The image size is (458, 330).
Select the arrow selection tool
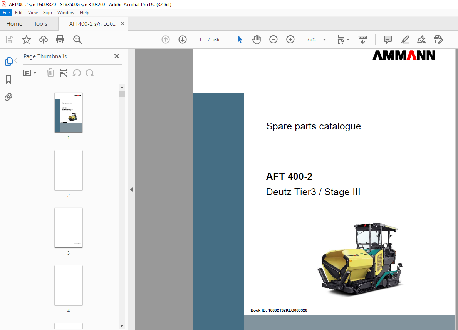coord(240,40)
